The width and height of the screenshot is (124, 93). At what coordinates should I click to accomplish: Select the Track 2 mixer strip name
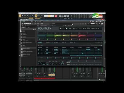tap(44, 75)
